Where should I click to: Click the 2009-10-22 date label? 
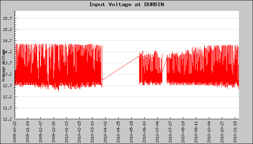pyautogui.click(x=15, y=132)
